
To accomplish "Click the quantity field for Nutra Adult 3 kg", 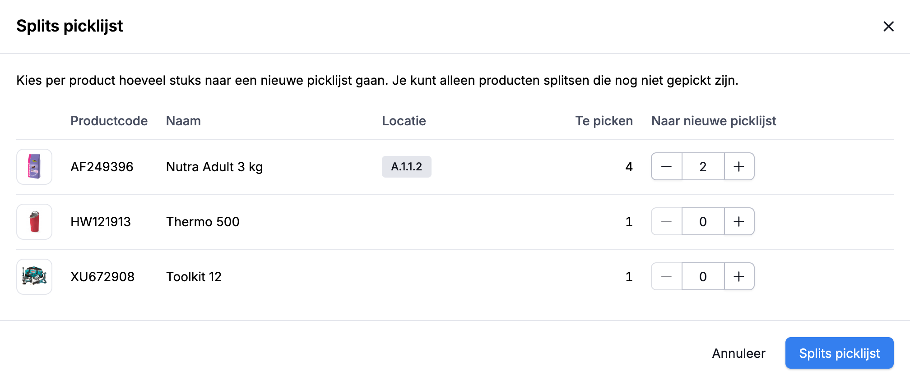I will pos(703,167).
